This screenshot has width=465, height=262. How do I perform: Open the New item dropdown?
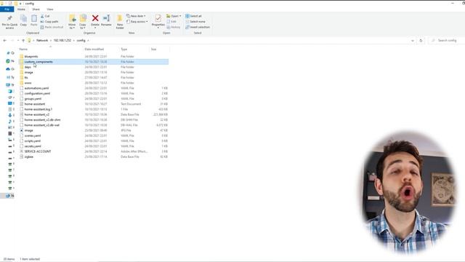pos(136,16)
